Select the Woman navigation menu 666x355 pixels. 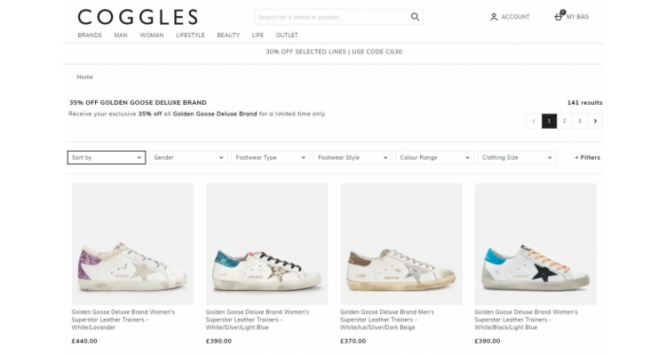[x=152, y=35]
